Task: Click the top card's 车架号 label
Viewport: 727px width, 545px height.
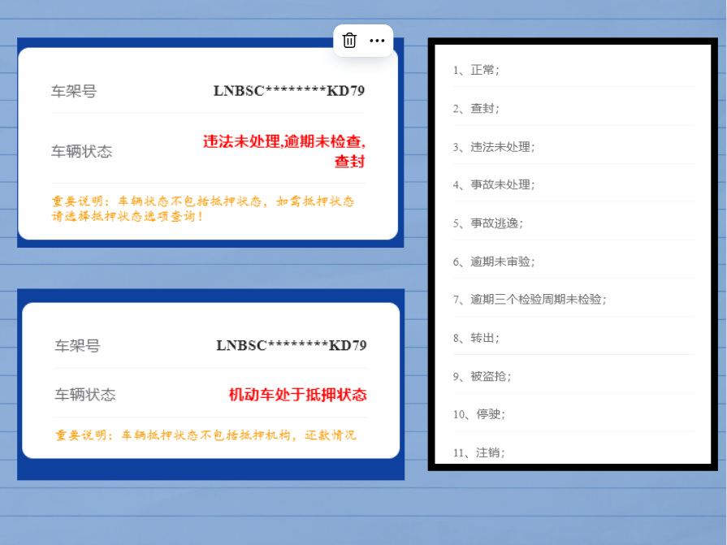Action: (x=74, y=91)
